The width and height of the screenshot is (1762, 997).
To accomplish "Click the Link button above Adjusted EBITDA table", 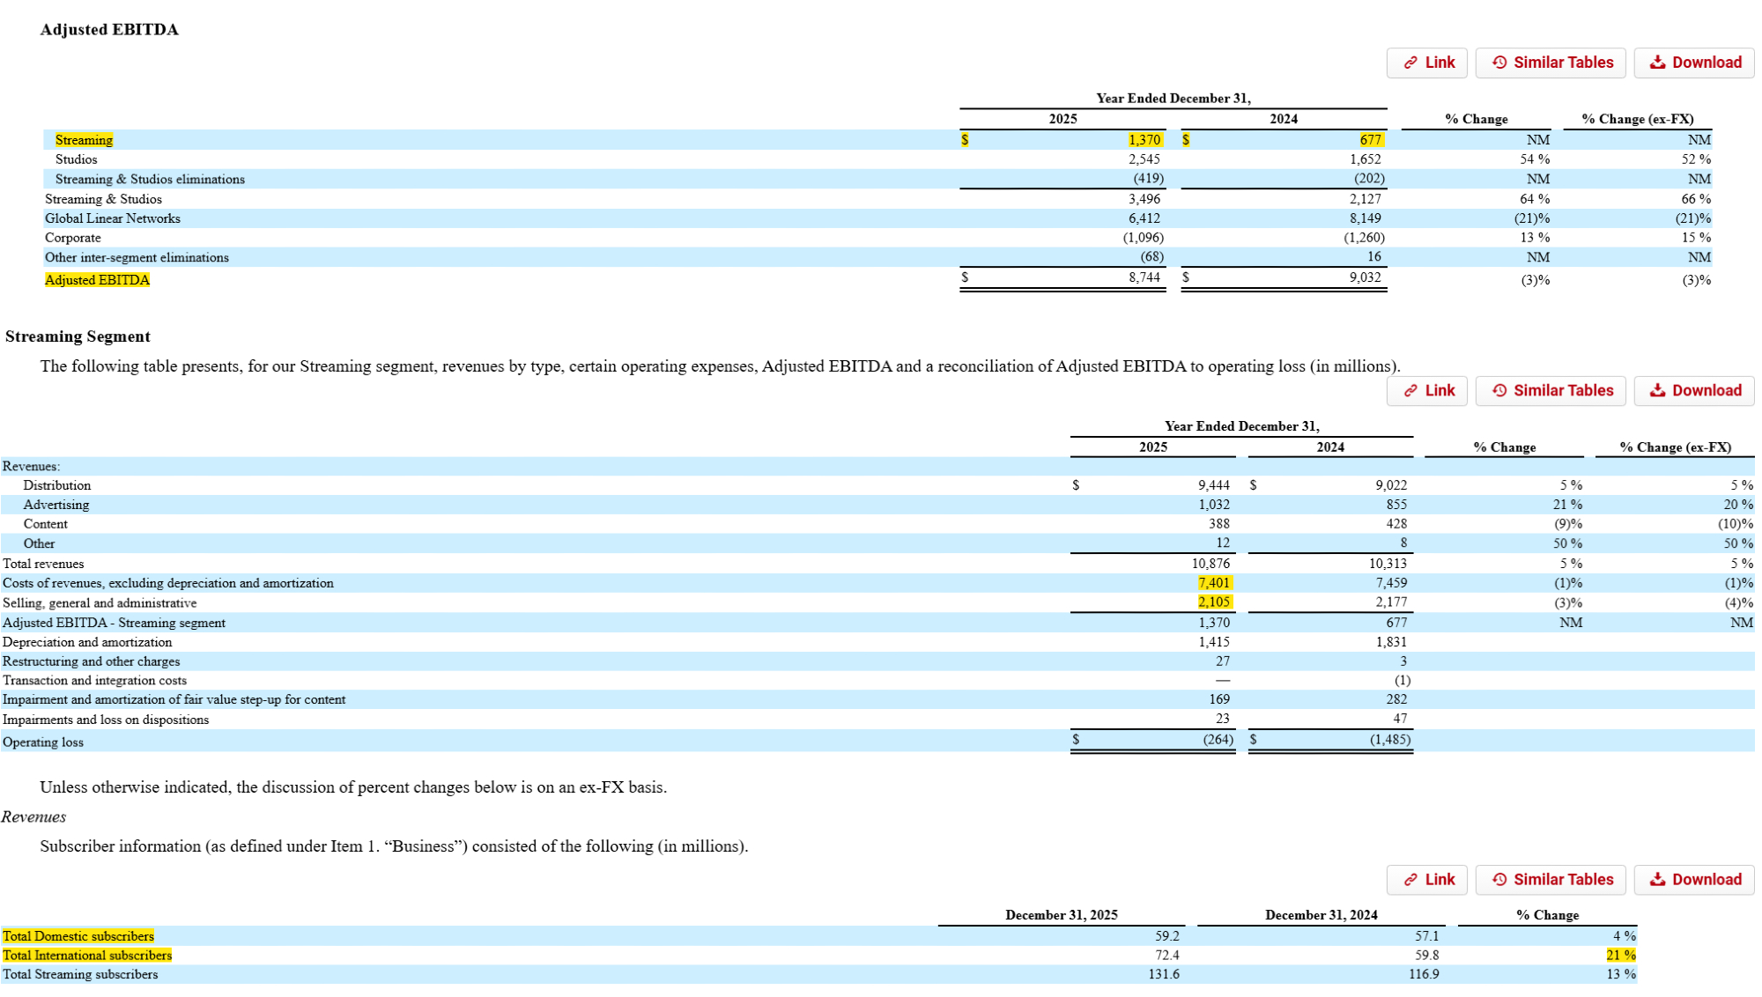I will 1426,63.
